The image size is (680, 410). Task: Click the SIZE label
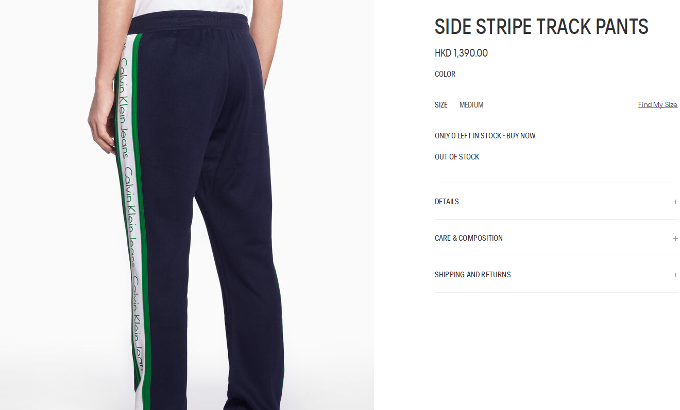pyautogui.click(x=441, y=105)
